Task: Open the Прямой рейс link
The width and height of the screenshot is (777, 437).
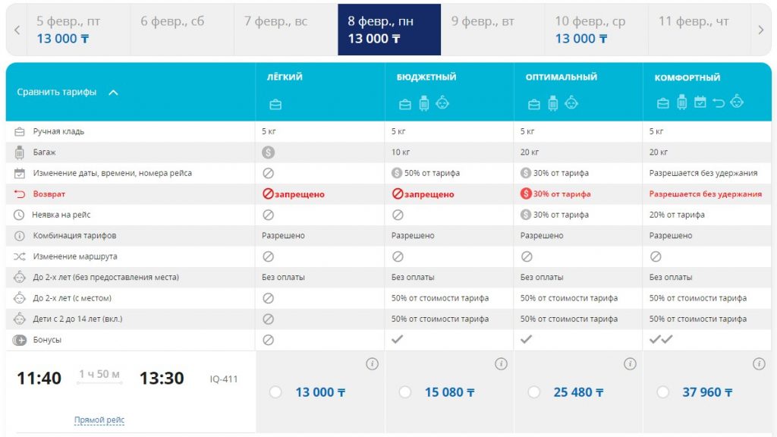Action: 99,420
